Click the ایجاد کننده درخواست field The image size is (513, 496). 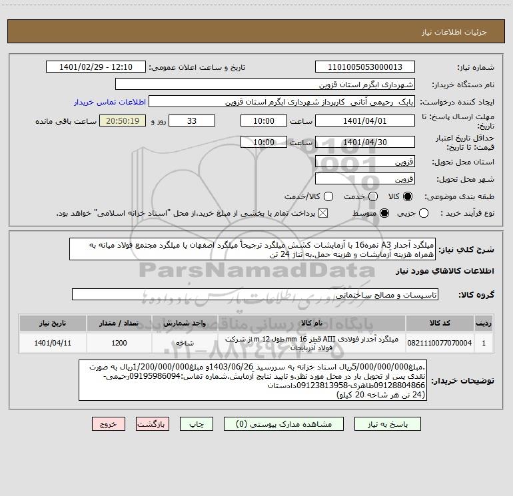[282, 102]
